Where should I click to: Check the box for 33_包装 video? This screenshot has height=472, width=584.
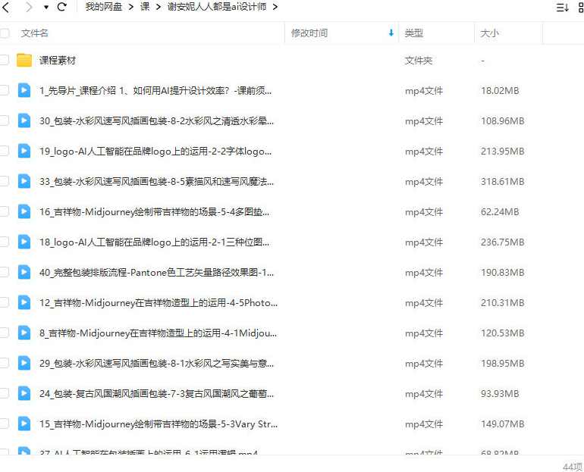pyautogui.click(x=5, y=181)
